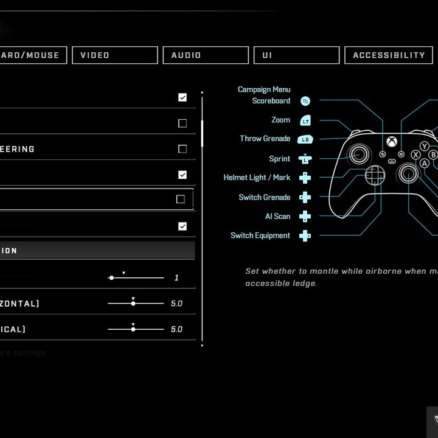This screenshot has width=438, height=438.
Task: Click the View button icon beside Scoreboard
Action: [305, 101]
